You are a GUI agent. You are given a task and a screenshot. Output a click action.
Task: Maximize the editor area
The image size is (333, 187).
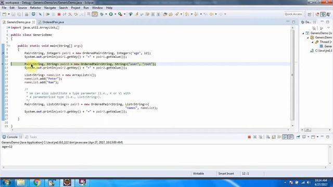click(293, 22)
